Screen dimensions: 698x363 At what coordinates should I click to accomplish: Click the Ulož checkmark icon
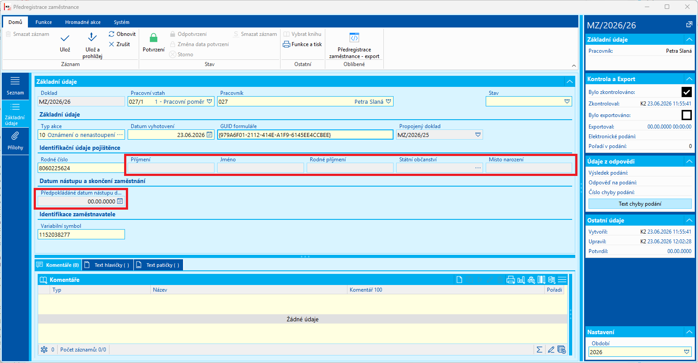click(x=65, y=38)
